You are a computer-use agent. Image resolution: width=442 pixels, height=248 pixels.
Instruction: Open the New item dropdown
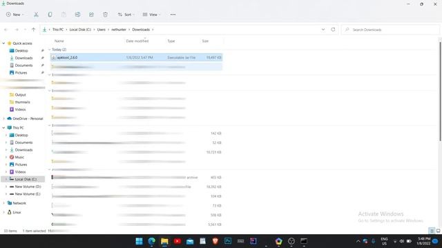(15, 14)
